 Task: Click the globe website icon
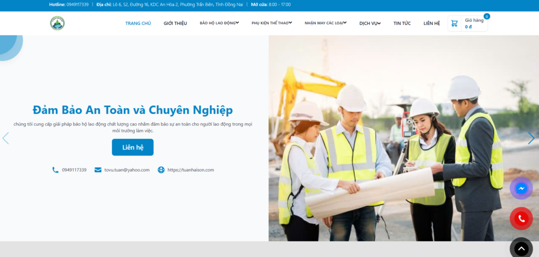(161, 170)
